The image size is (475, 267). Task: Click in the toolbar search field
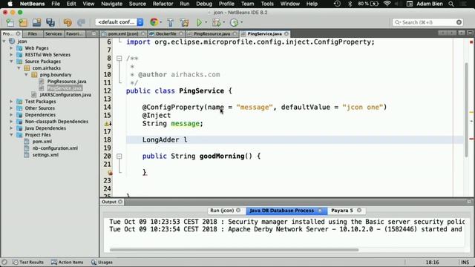click(x=427, y=22)
